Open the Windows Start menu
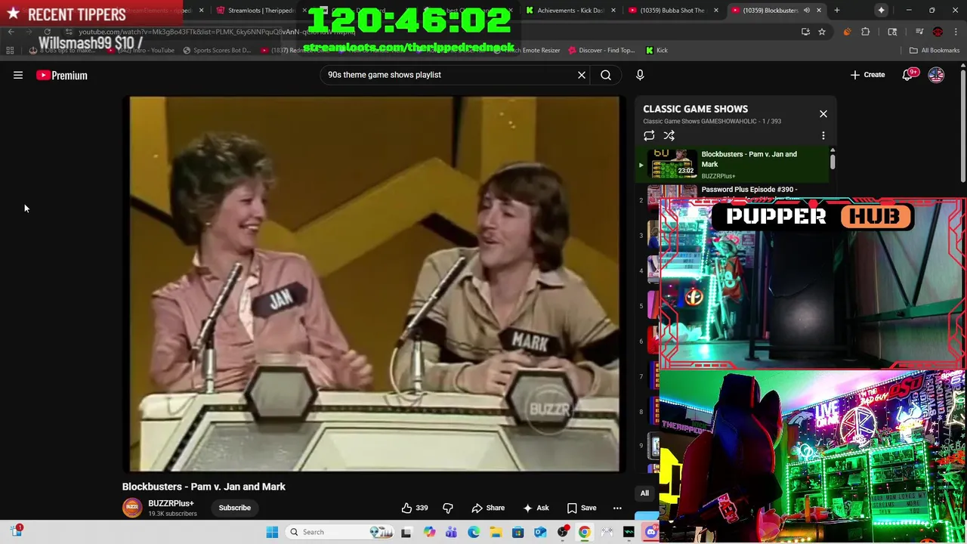Image resolution: width=967 pixels, height=544 pixels. (x=272, y=532)
